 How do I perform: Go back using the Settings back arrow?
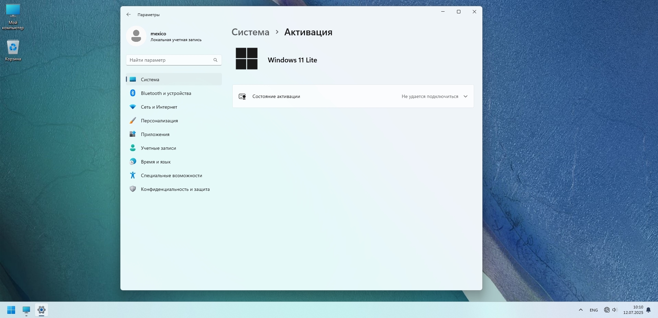click(x=129, y=14)
